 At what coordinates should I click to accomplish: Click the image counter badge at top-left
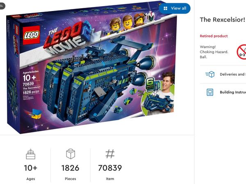pyautogui.click(x=2, y=6)
